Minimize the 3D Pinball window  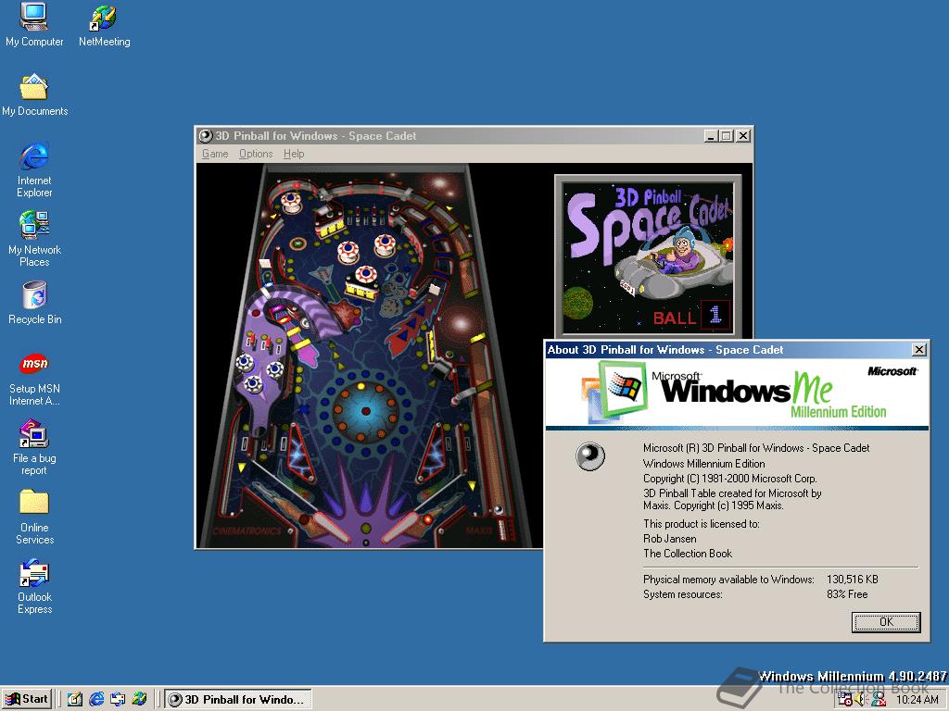(711, 136)
